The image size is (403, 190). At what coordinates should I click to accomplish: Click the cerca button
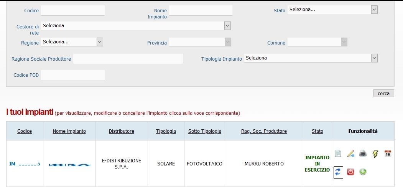(x=383, y=93)
